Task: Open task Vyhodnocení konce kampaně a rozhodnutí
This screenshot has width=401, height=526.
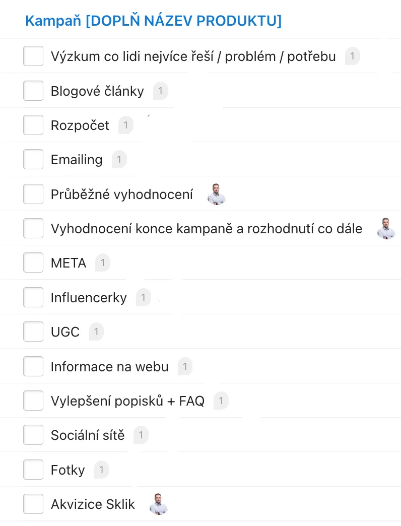Action: 207,229
